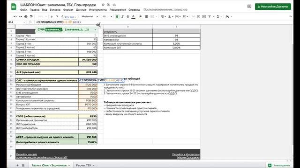Image resolution: width=300 pixels, height=168 pixels.
Task: Select the Доля прибыли 75,82% cell
Action: tap(88, 142)
